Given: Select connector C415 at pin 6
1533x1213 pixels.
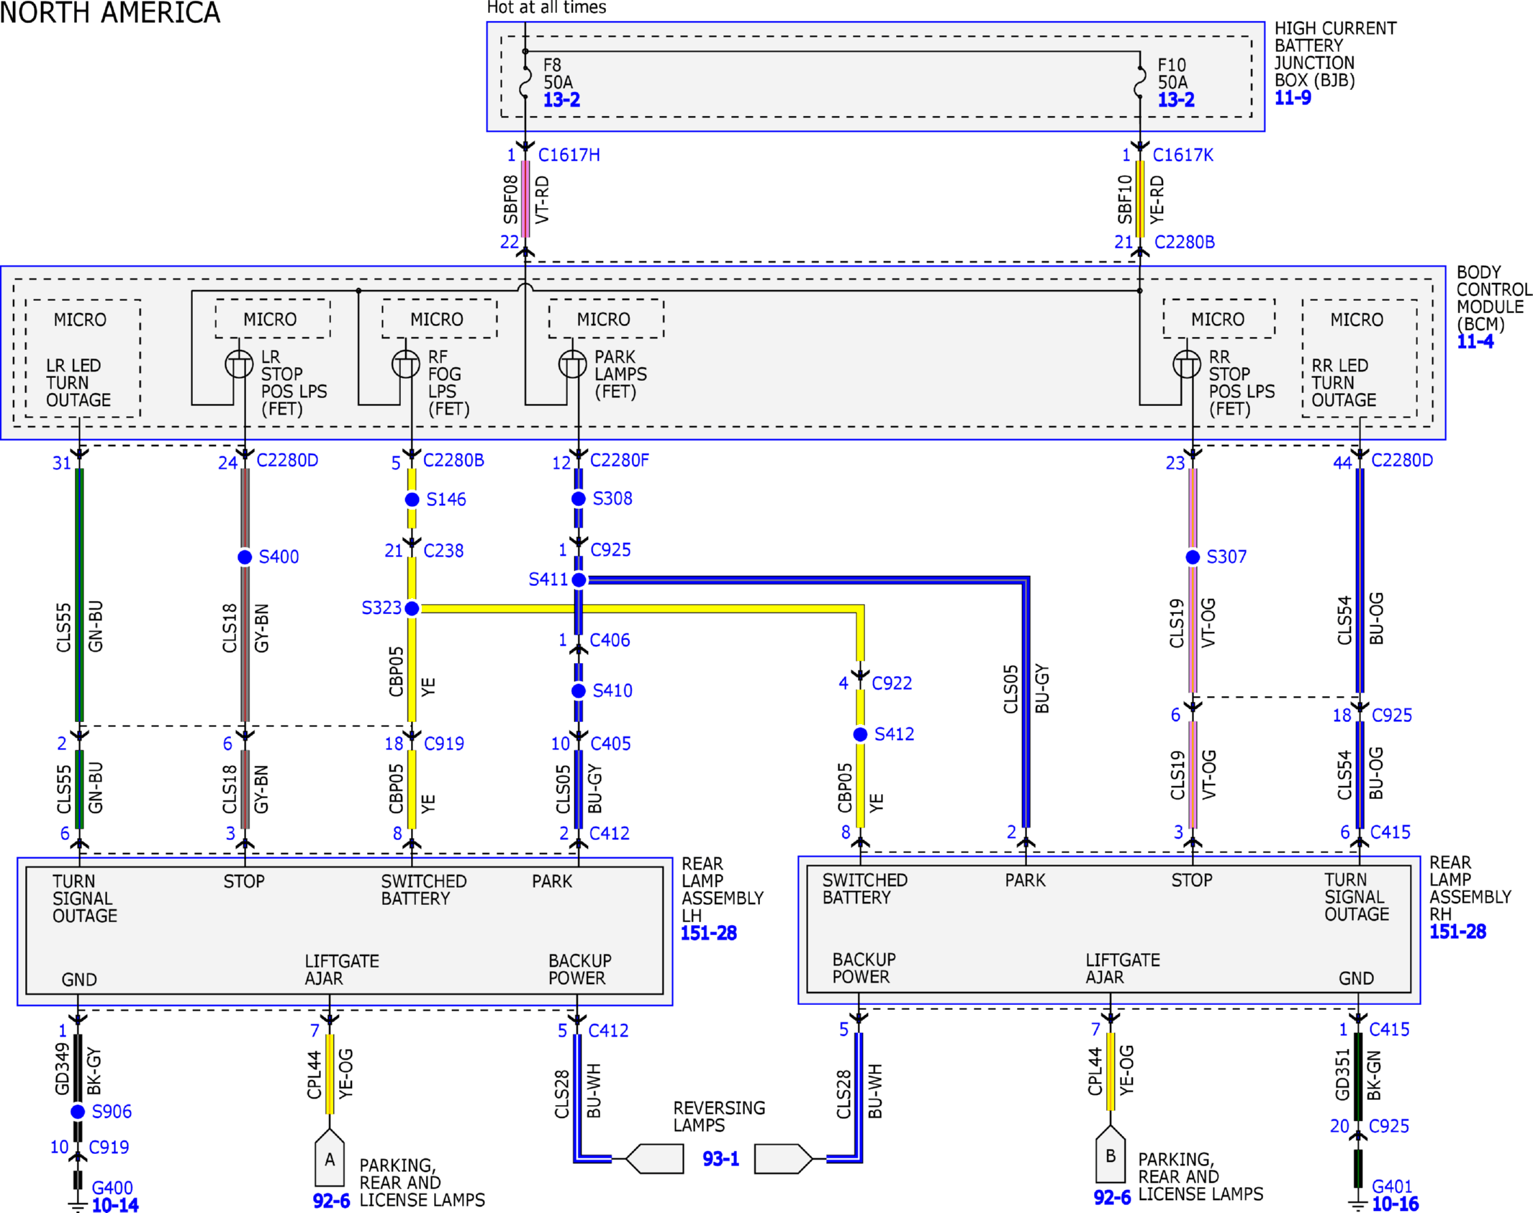Looking at the screenshot, I should point(1390,832).
